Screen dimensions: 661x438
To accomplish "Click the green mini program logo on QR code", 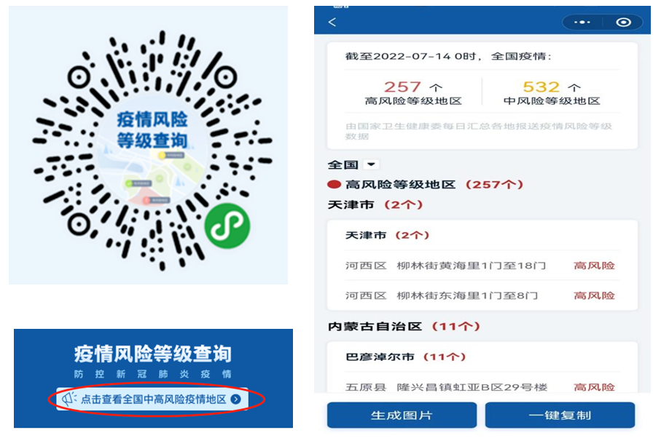I will 227,226.
